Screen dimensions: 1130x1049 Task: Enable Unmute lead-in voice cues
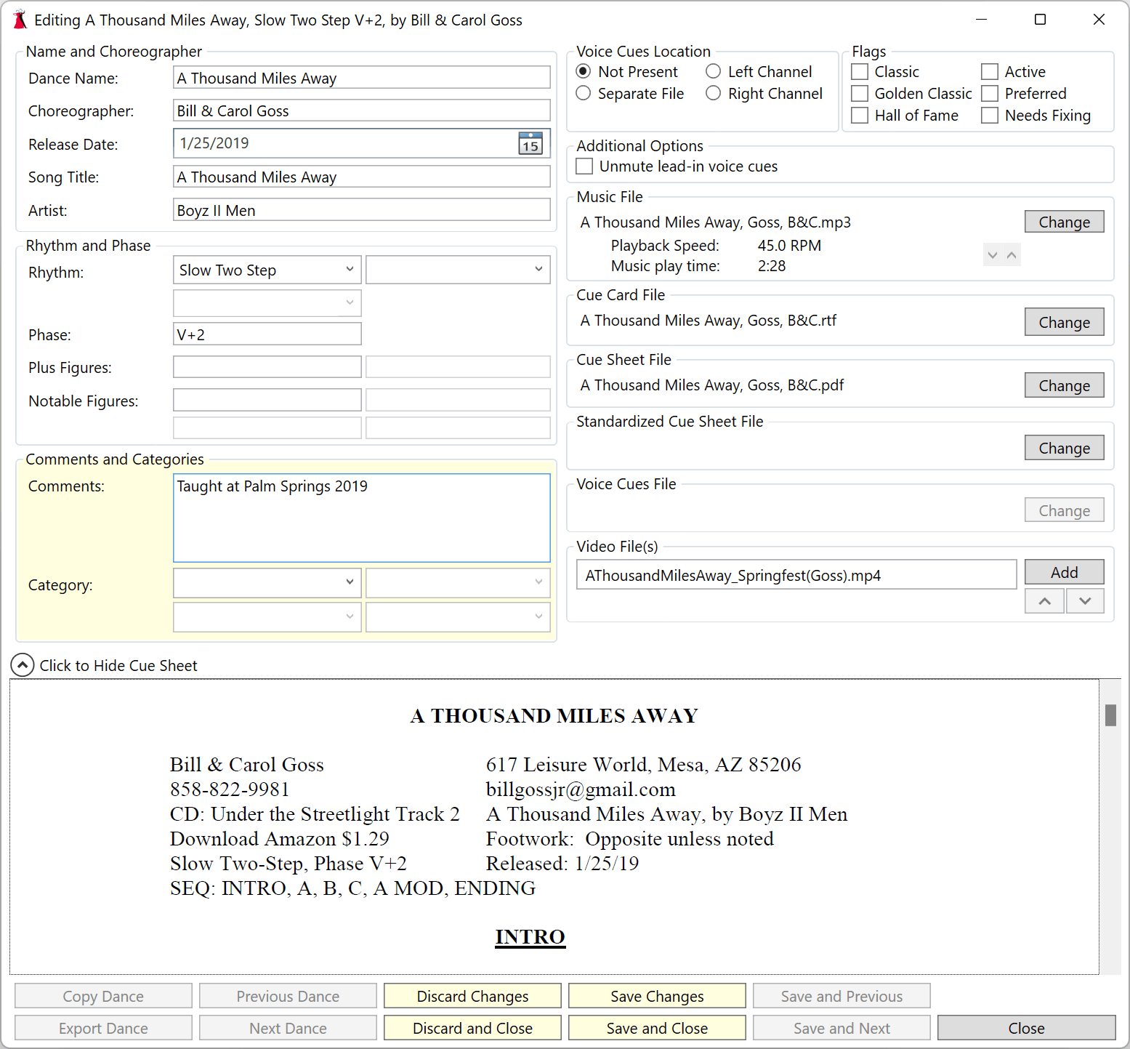click(x=584, y=166)
